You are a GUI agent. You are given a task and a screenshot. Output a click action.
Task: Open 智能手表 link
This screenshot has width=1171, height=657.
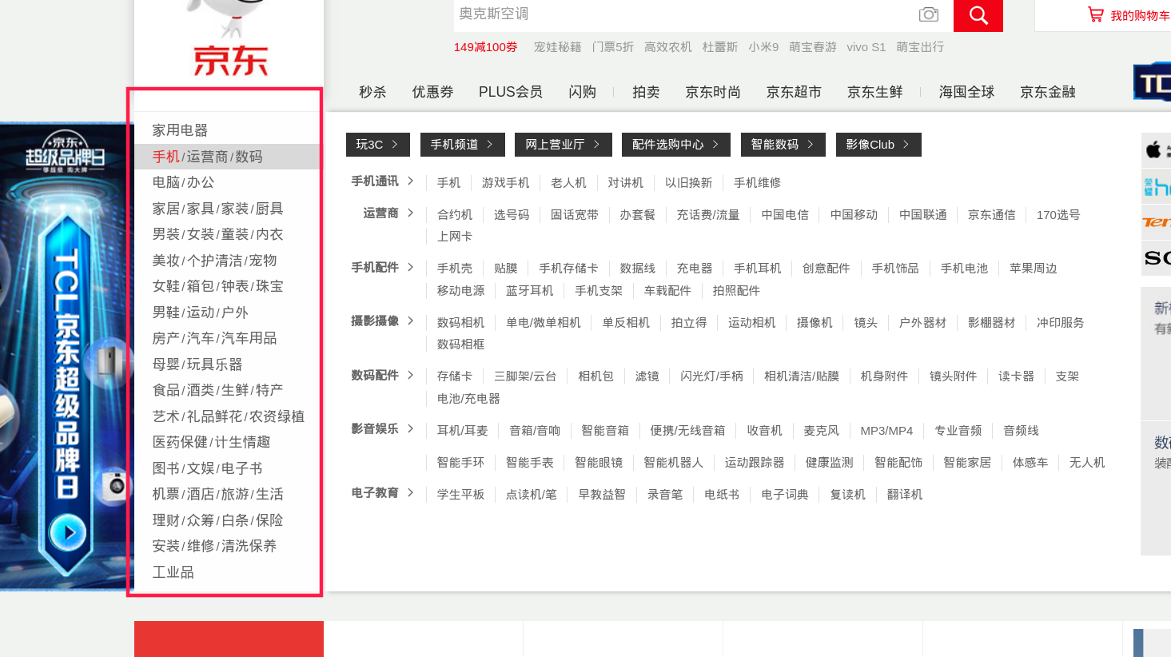pyautogui.click(x=529, y=463)
